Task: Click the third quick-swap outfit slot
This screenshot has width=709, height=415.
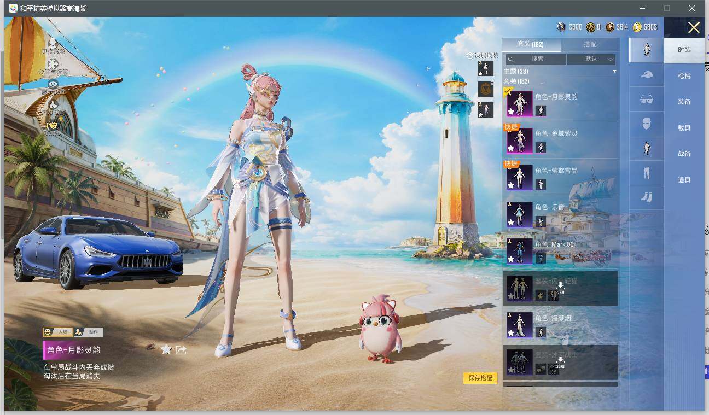Action: click(x=485, y=110)
